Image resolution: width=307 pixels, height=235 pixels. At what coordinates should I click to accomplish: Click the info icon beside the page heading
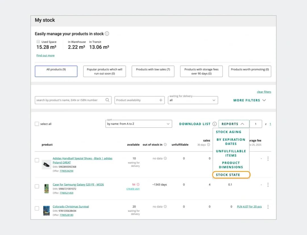click(x=107, y=34)
